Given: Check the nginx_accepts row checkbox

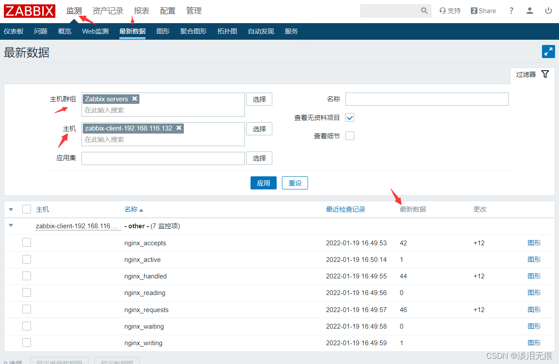Looking at the screenshot, I should point(27,242).
